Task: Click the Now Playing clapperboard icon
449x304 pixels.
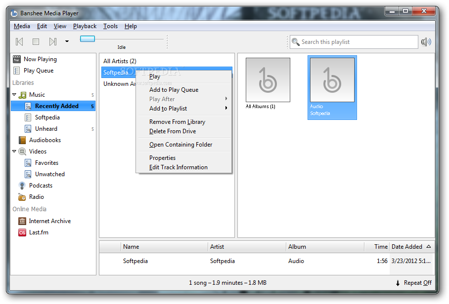Action: (17, 59)
